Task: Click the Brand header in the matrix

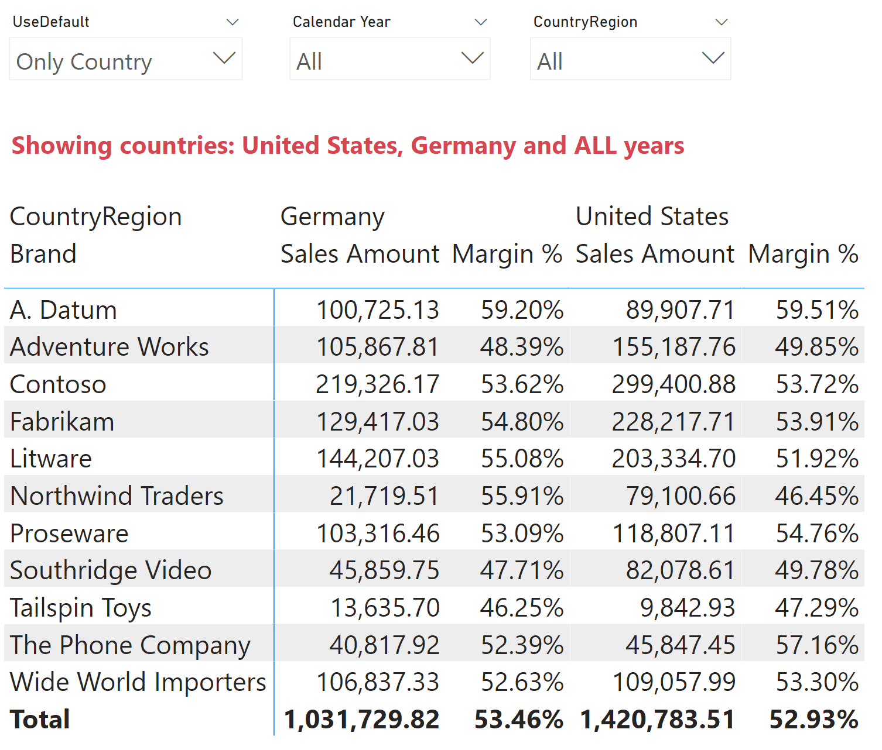Action: [43, 253]
